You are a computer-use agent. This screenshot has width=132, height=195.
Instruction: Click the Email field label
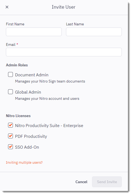coord(11,45)
